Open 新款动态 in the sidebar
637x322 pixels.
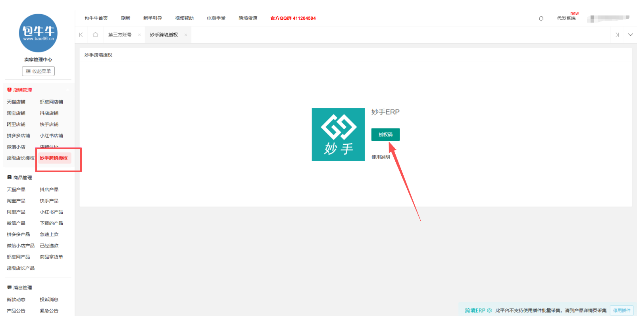click(x=16, y=299)
